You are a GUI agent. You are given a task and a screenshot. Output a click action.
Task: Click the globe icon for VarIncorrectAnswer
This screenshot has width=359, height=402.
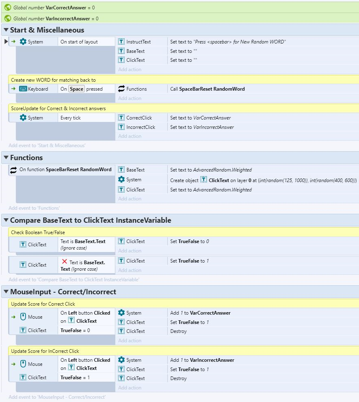coord(8,18)
